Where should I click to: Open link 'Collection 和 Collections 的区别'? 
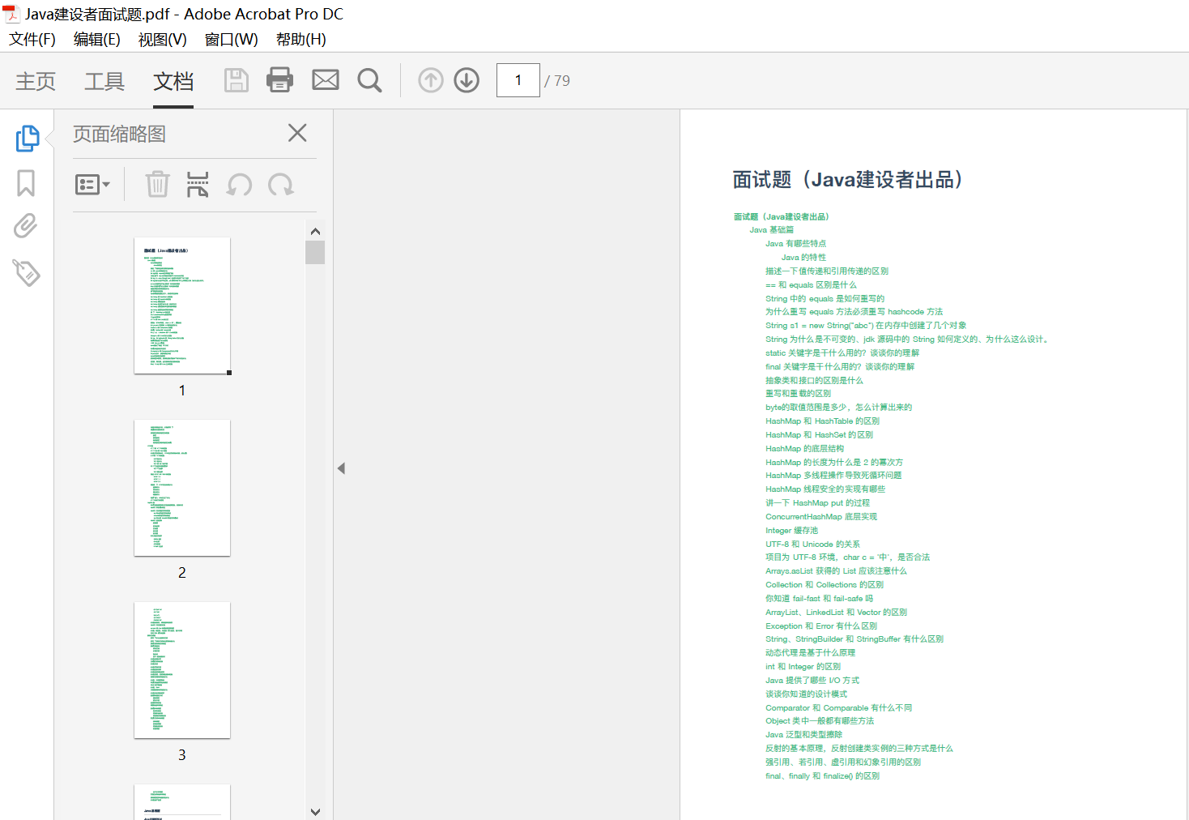pyautogui.click(x=825, y=585)
